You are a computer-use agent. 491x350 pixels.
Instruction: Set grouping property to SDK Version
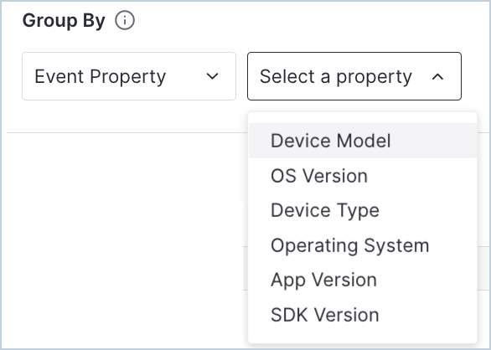pos(363,315)
